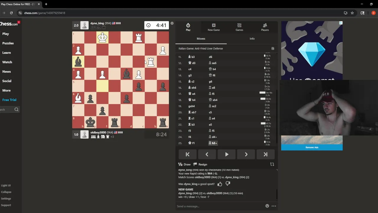Open Settings in the sidebar
Image resolution: width=378 pixels, height=213 pixels.
[6, 199]
